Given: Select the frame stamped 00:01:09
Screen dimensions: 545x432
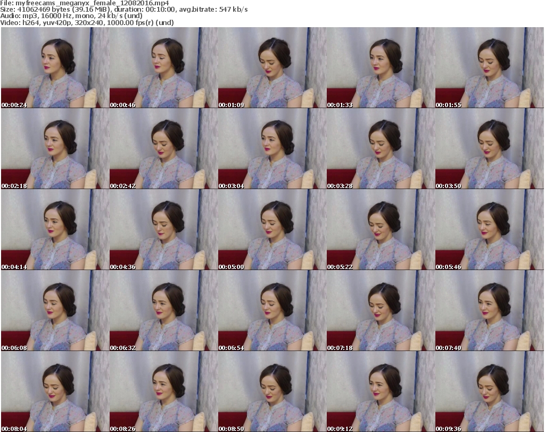Looking at the screenshot, I should coord(272,68).
